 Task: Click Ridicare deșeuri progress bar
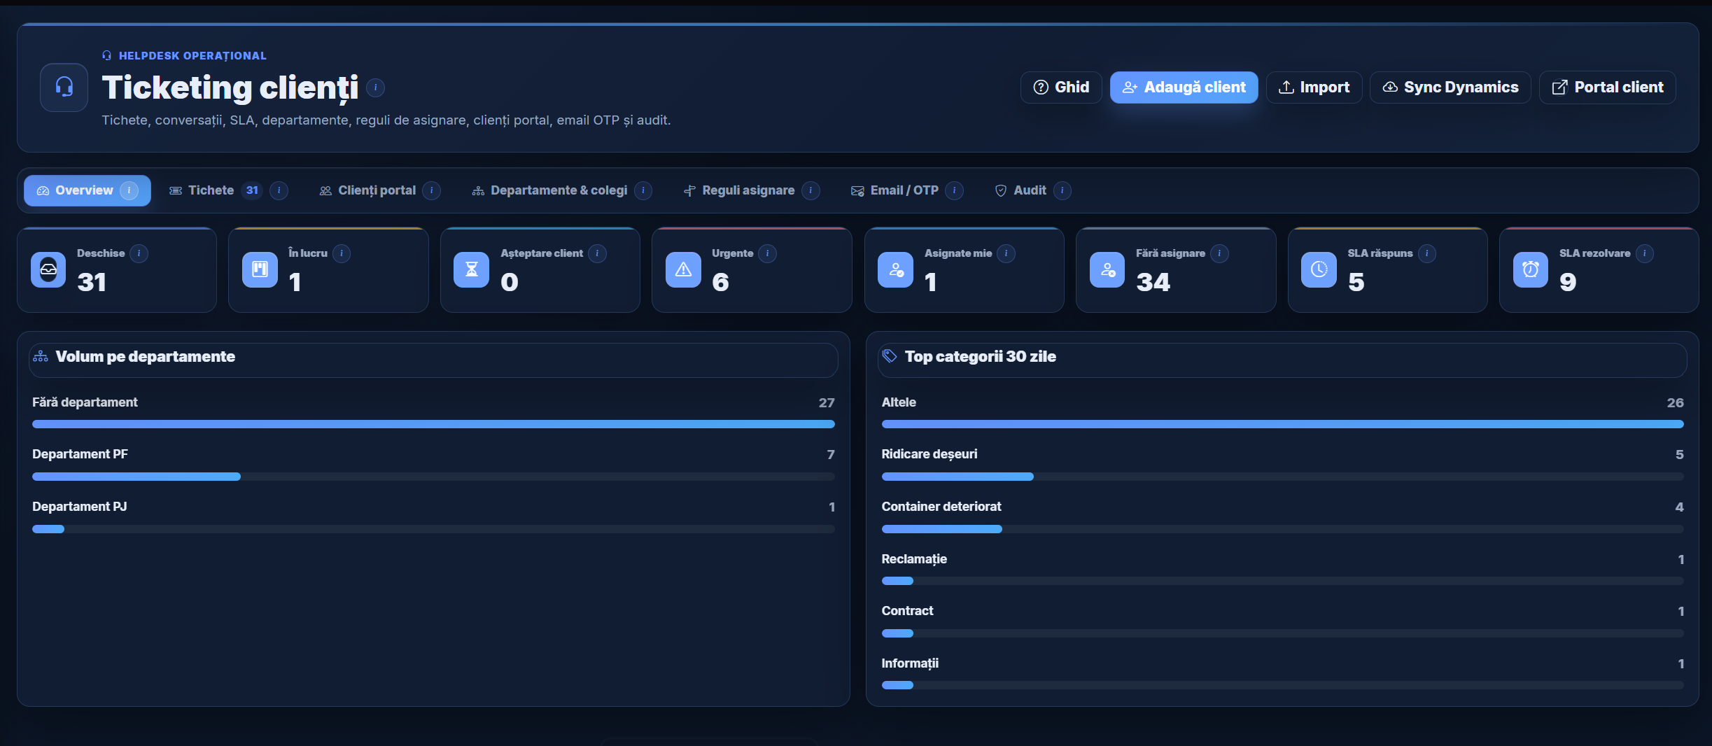1282,477
